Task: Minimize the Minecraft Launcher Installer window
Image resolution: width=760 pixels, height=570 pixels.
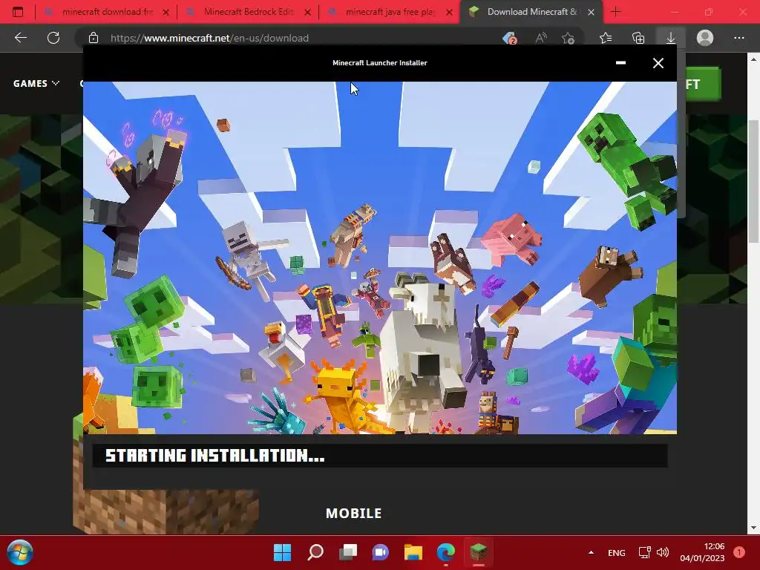Action: (620, 62)
